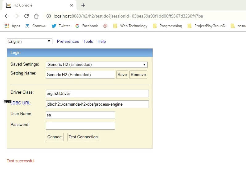This screenshot has height=170, width=246.
Task: Open the Web Technology bookmark folder
Action: (x=130, y=26)
